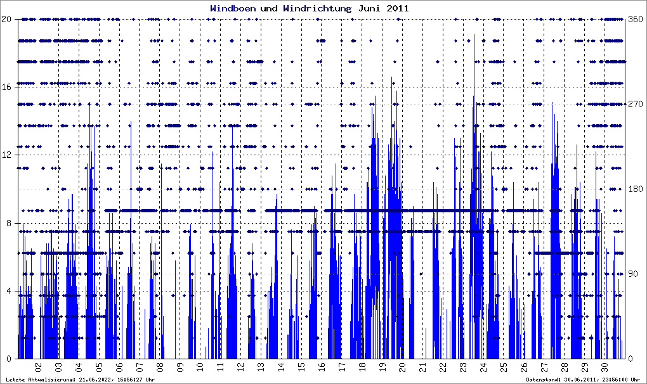Click the 16 value on the left axis
Viewport: 647px width, 384px height.
pos(6,87)
